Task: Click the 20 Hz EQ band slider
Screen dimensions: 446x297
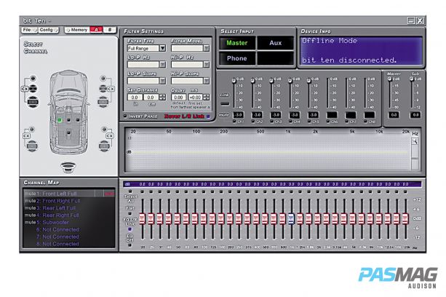Action: click(x=142, y=218)
